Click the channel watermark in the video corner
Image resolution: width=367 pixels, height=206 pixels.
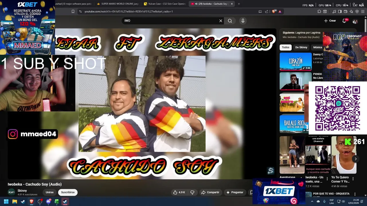point(271,171)
